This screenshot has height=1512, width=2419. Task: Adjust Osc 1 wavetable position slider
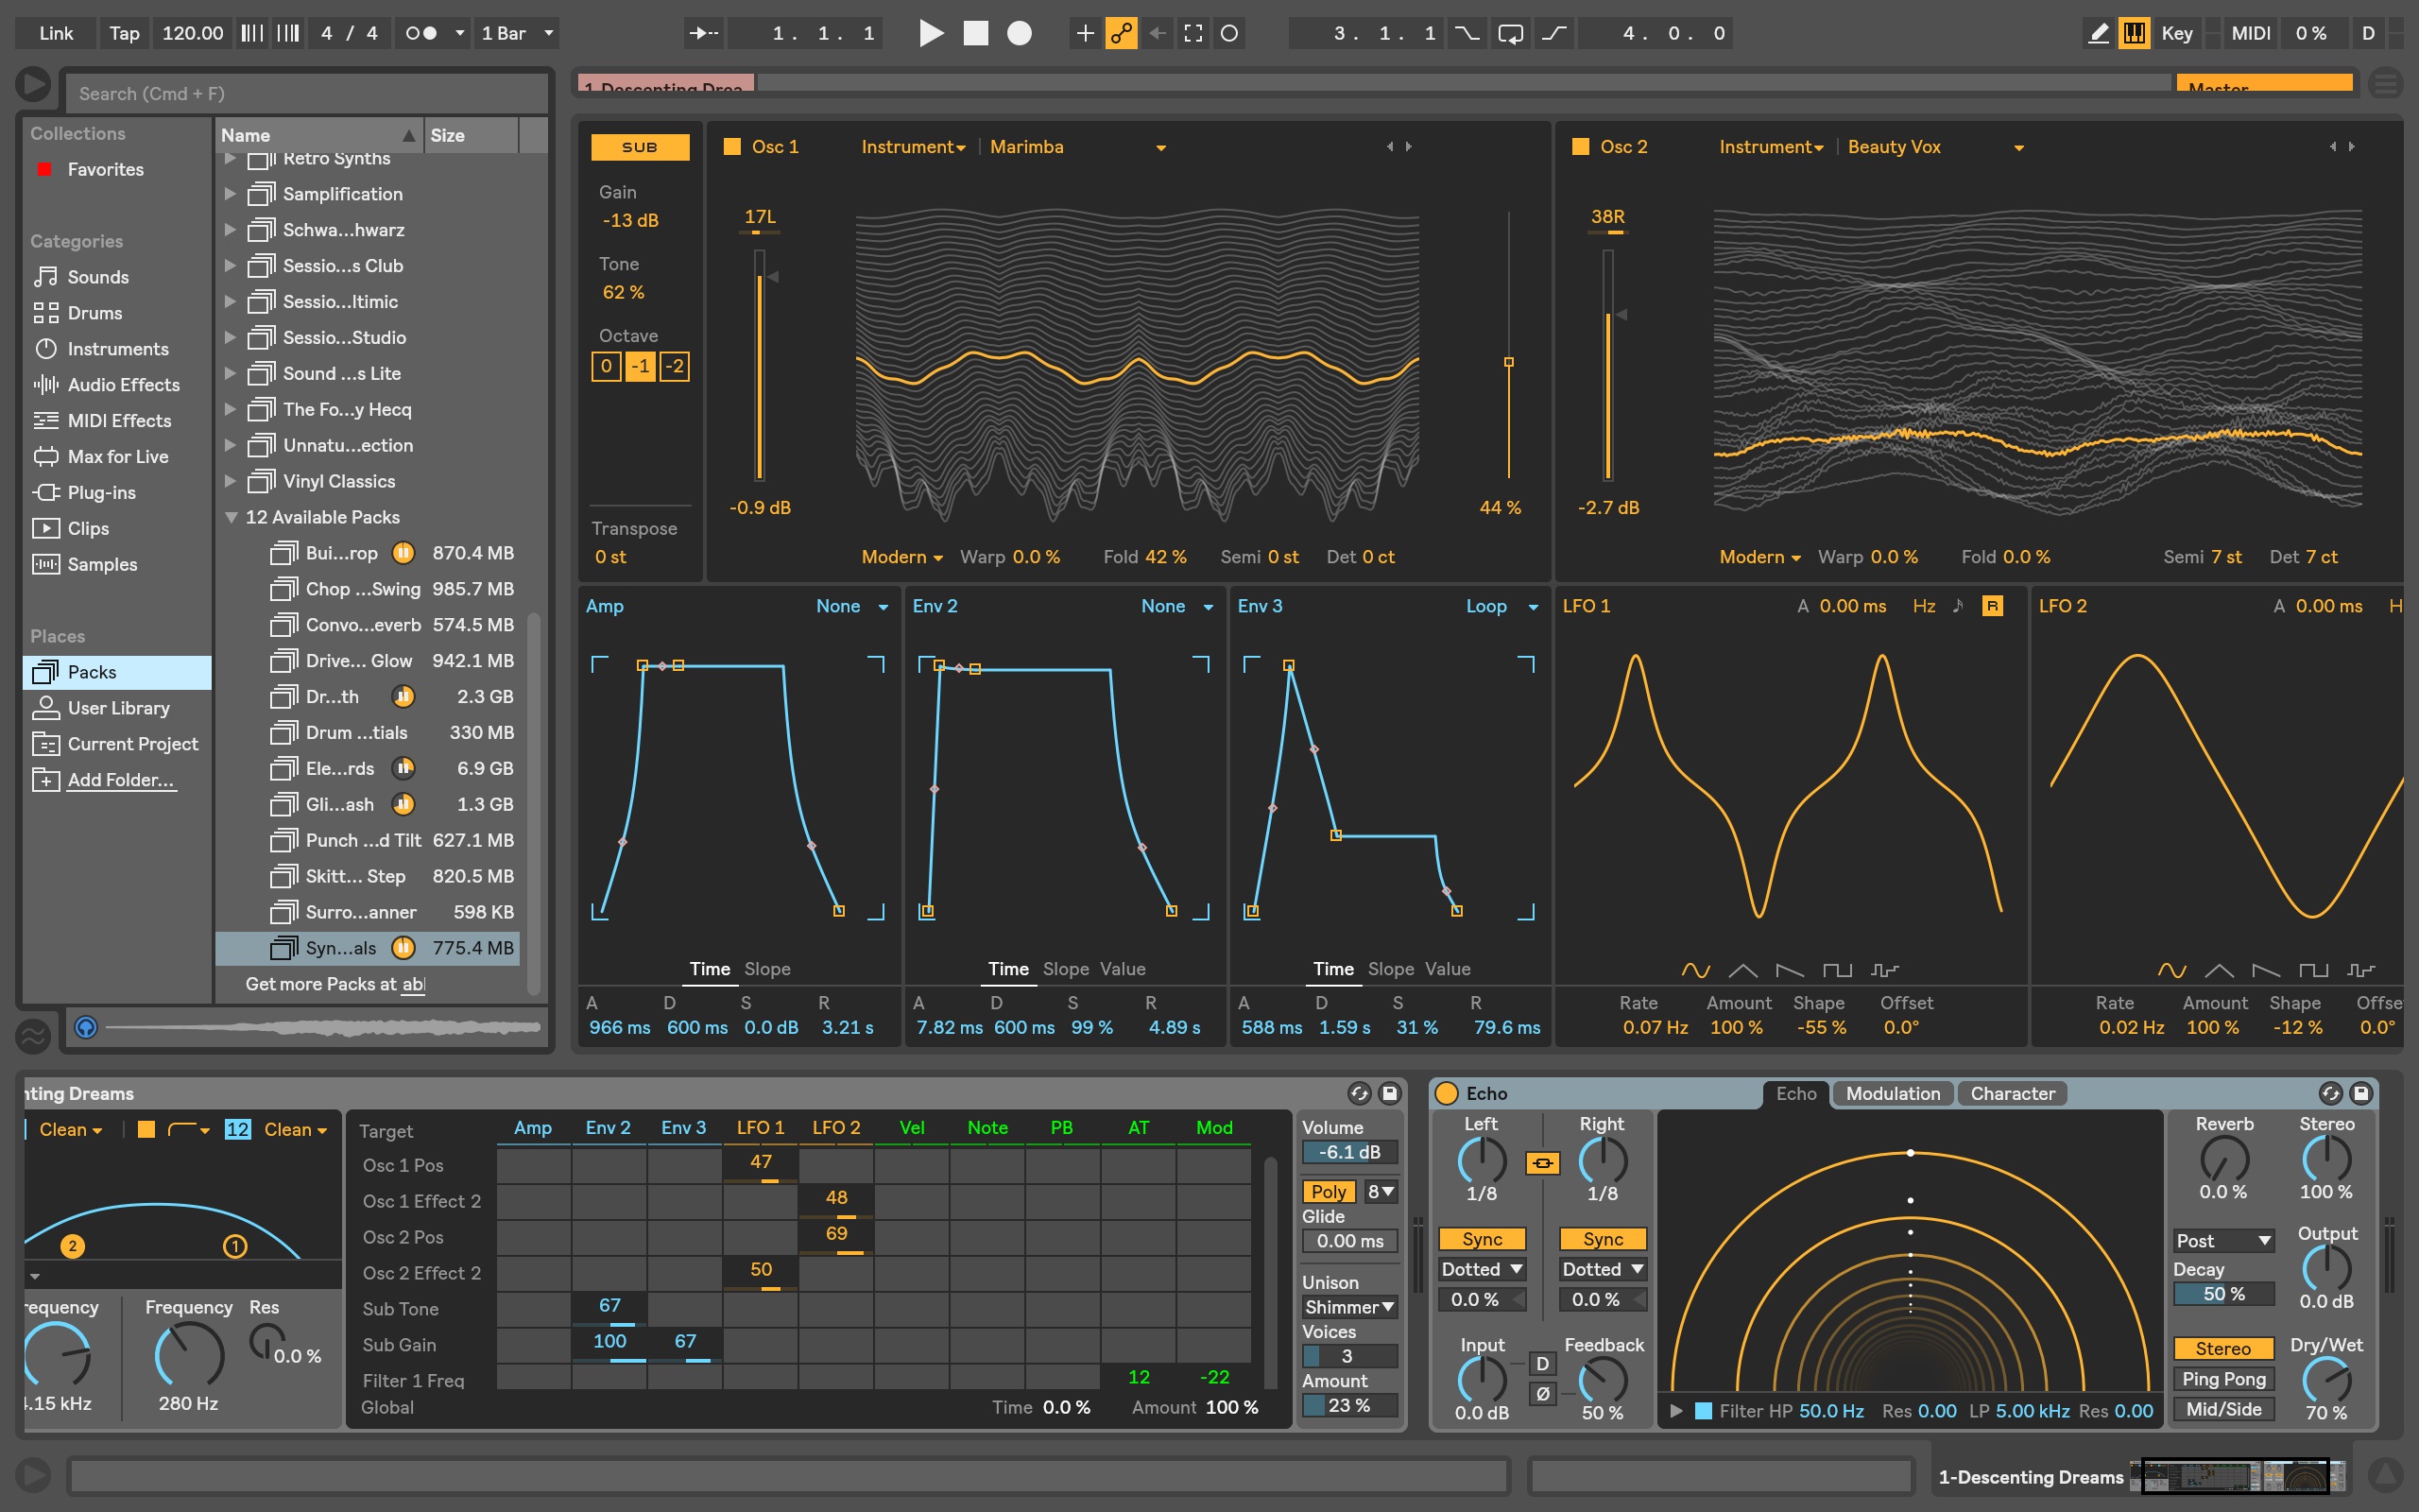tap(1508, 362)
